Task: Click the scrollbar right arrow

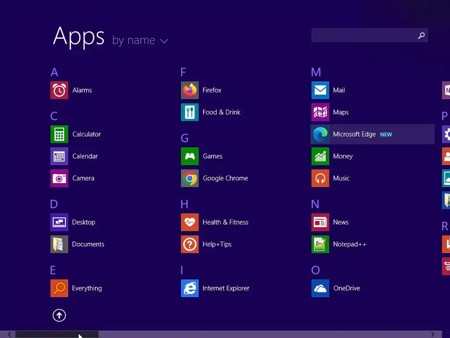Action: point(432,334)
